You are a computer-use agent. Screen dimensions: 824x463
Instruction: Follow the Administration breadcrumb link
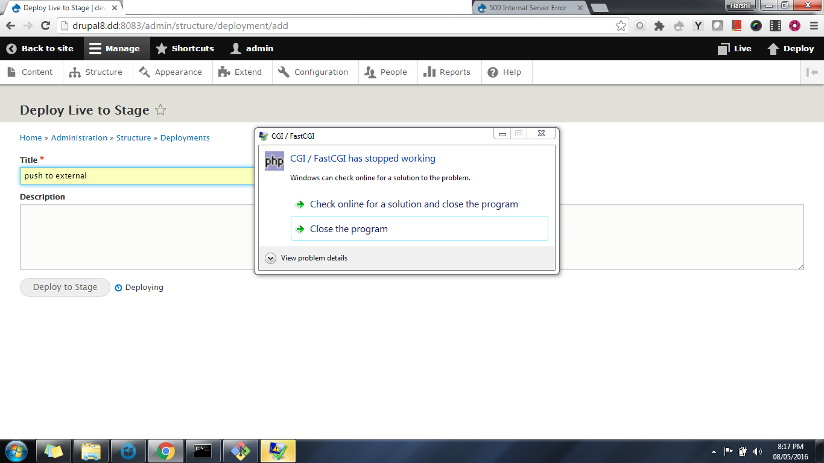coord(79,137)
